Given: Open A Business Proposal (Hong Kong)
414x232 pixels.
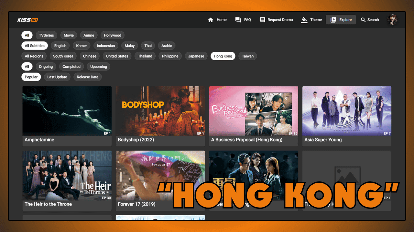Looking at the screenshot, I should (x=254, y=111).
